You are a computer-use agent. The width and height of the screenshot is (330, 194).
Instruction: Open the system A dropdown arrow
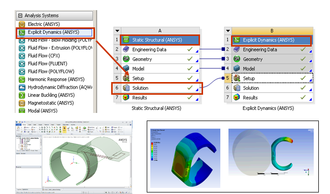117,31
